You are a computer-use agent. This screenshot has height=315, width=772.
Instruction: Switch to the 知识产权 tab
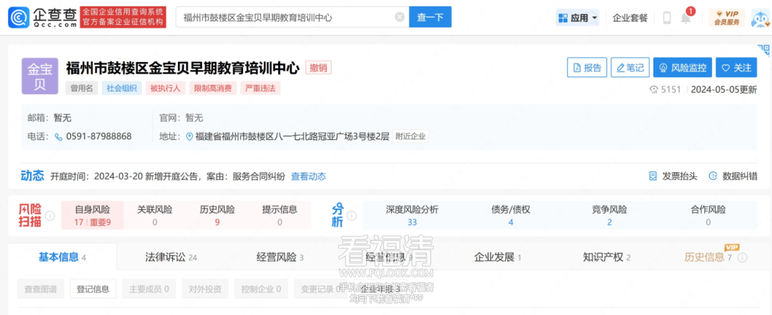(606, 257)
